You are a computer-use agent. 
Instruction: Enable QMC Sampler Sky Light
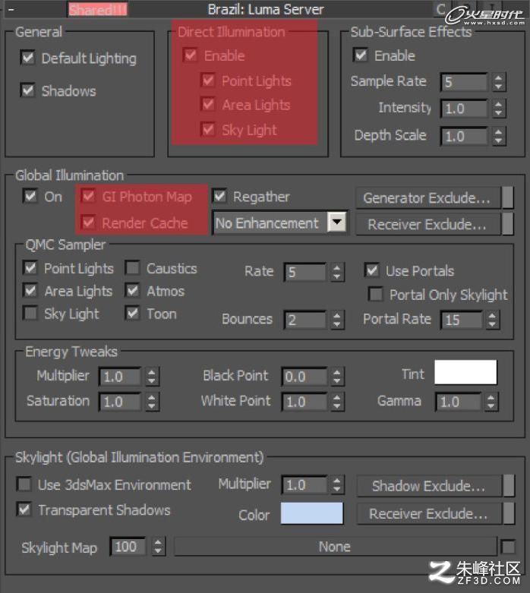pyautogui.click(x=30, y=314)
